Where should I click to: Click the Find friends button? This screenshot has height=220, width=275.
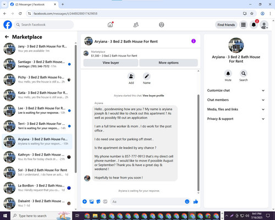226,25
